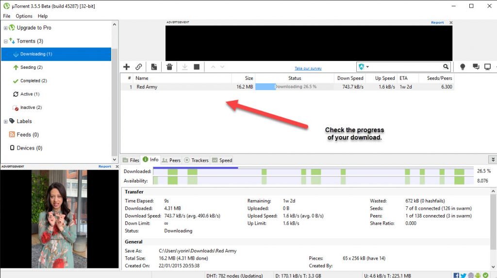This screenshot has height=278, width=497.
Task: Click Info pane scroll down arrow
Action: tap(493, 266)
